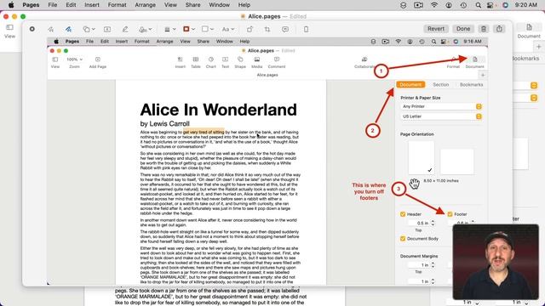545x306 pixels.
Task: Click the annotate on iPhone device icon
Action: pyautogui.click(x=306, y=29)
